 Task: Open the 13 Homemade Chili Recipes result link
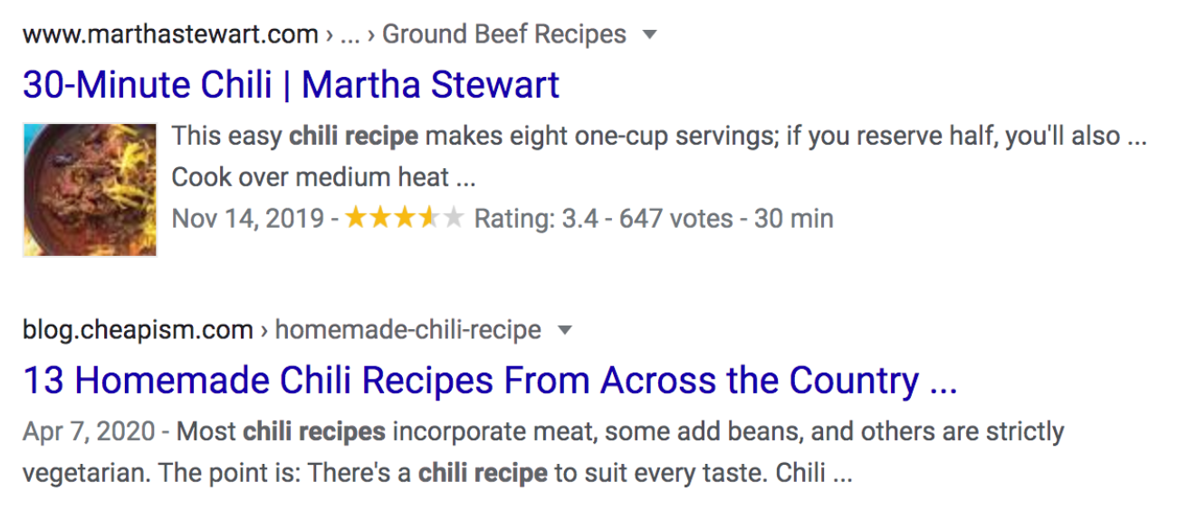point(489,380)
